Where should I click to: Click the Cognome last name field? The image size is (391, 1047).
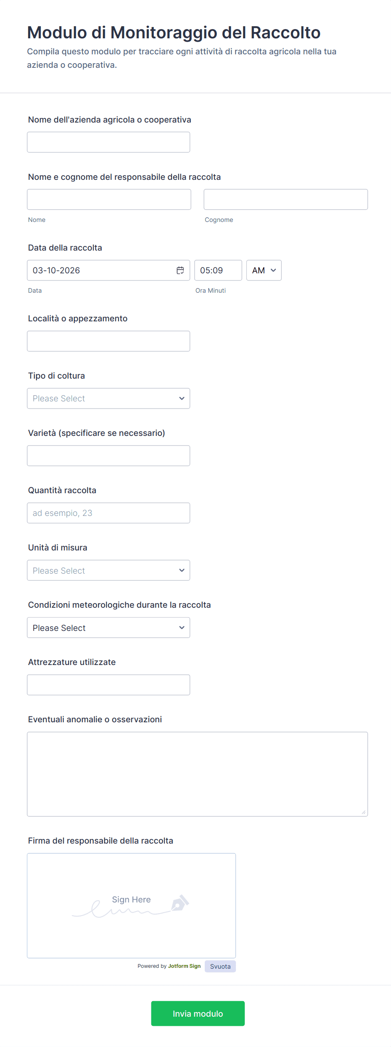pos(285,200)
